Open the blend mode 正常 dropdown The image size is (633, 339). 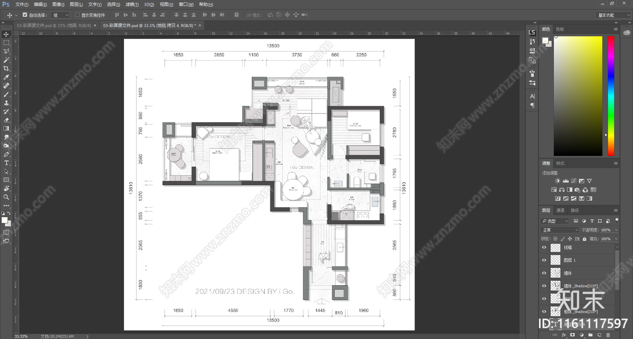click(560, 230)
